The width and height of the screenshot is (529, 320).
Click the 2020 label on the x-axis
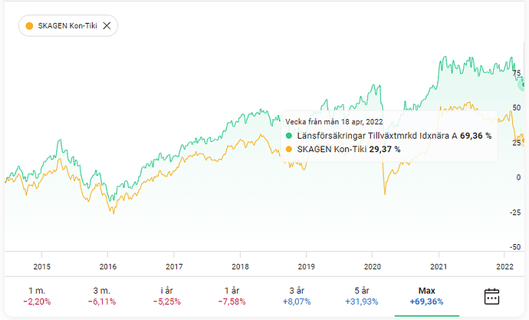coord(372,266)
